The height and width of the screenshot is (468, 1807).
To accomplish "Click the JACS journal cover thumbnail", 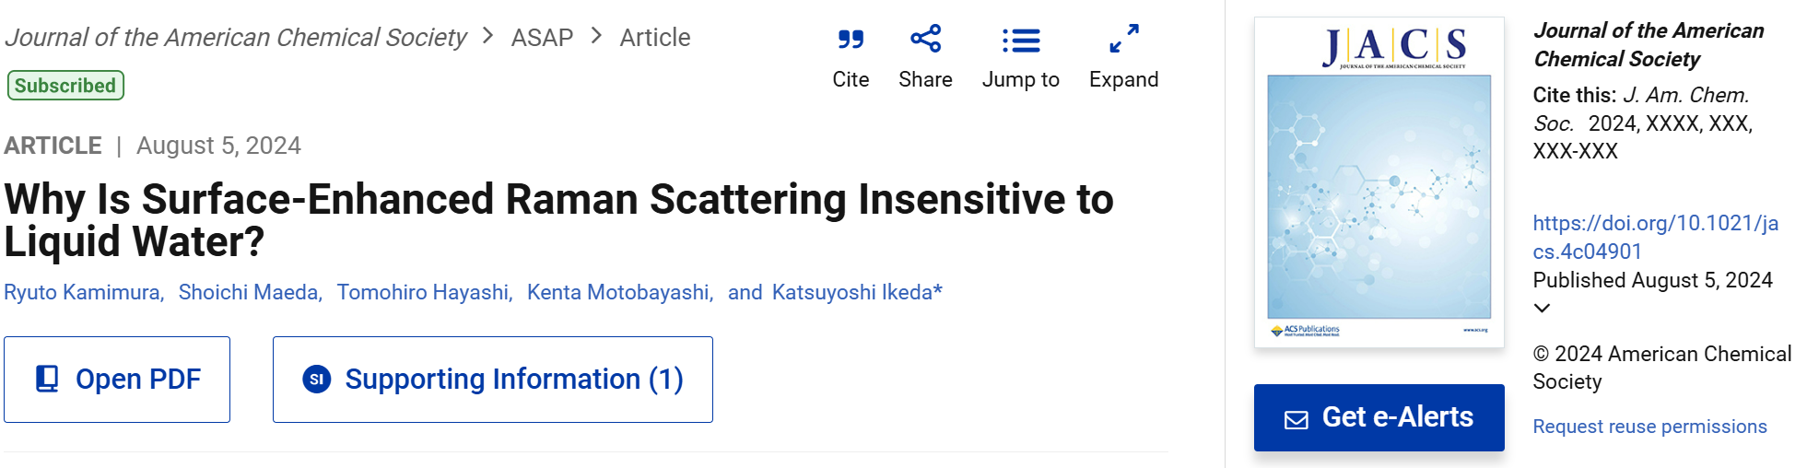I will pyautogui.click(x=1379, y=182).
